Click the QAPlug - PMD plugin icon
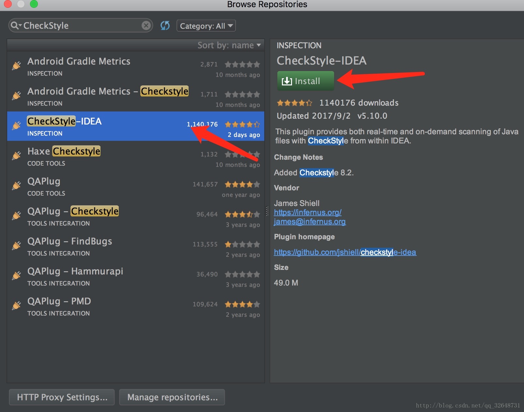The height and width of the screenshot is (412, 524). (x=16, y=305)
